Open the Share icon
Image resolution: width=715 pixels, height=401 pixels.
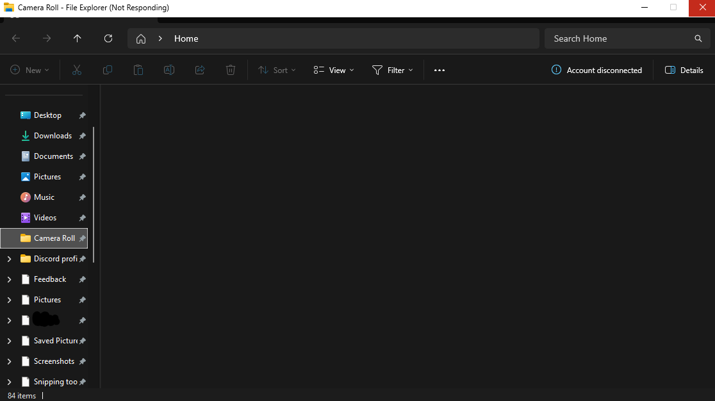[199, 70]
